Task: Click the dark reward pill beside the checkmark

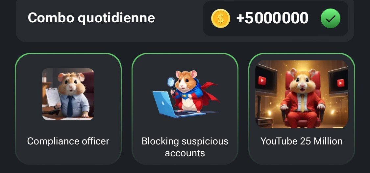Action: [x=276, y=18]
